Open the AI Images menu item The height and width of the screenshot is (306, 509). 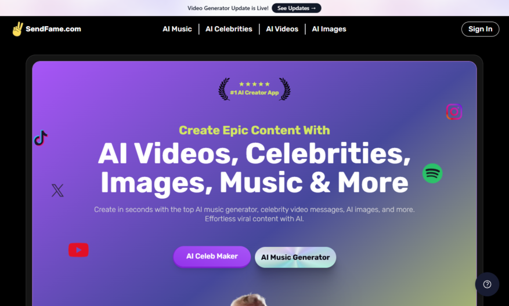point(329,29)
